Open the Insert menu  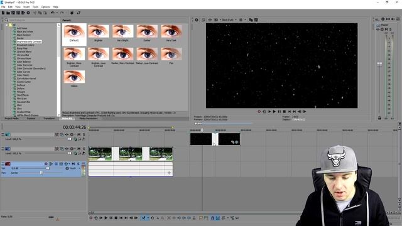(x=26, y=7)
